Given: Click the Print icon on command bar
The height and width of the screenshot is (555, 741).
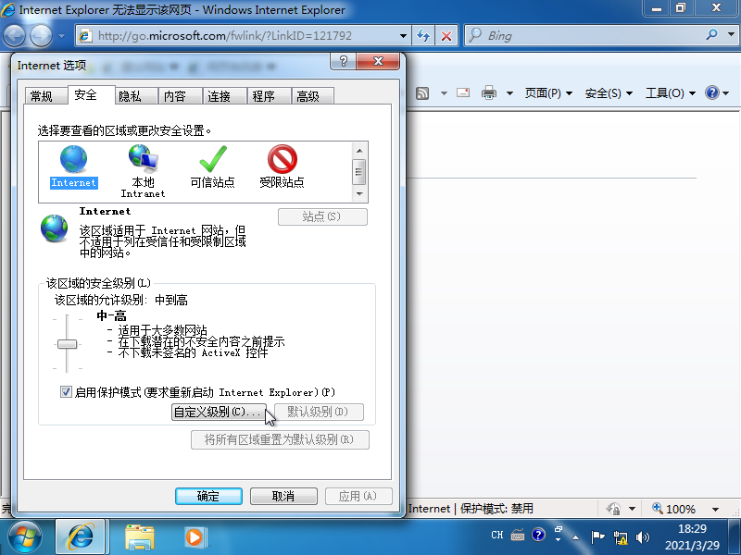Looking at the screenshot, I should (x=488, y=92).
